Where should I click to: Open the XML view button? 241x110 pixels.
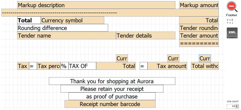point(232,33)
